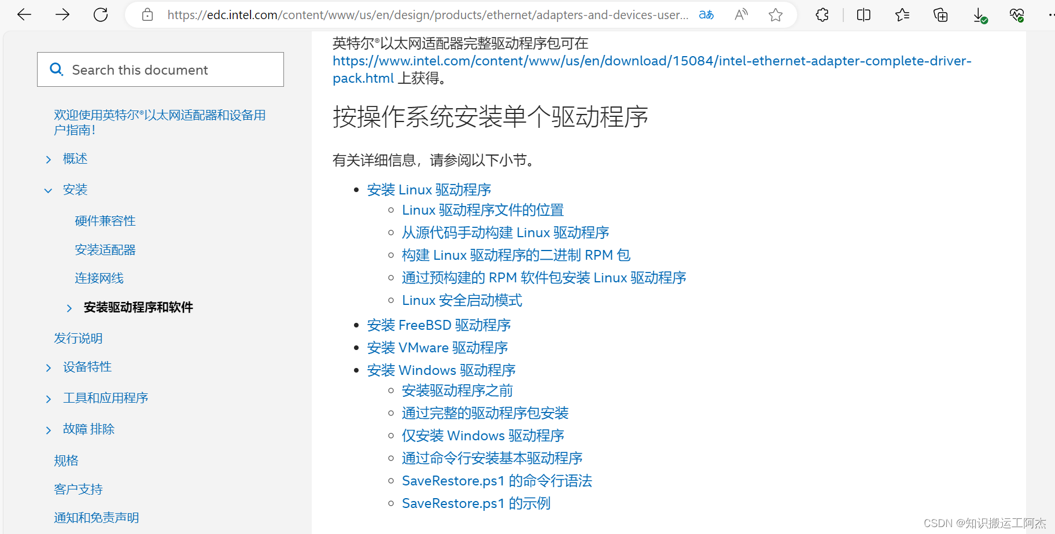Screen dimensions: 1055x534
Task: Expand the 故障排除 section
Action: coord(49,430)
